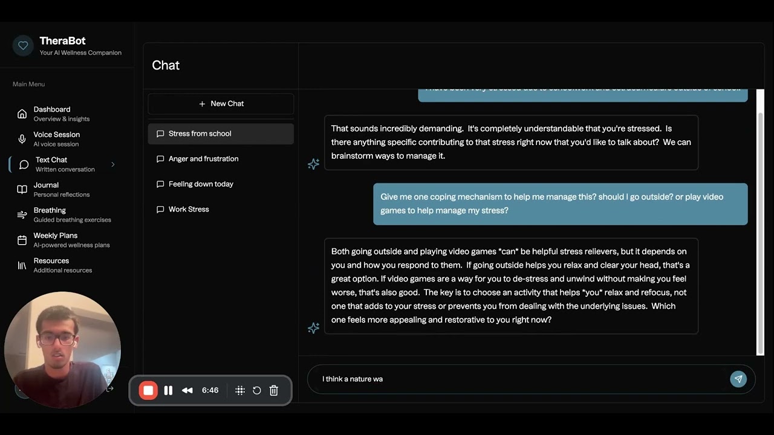This screenshot has height=435, width=774.
Task: Pause the screen recording
Action: pyautogui.click(x=168, y=390)
